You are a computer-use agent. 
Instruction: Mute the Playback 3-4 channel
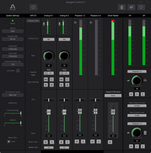93,142
